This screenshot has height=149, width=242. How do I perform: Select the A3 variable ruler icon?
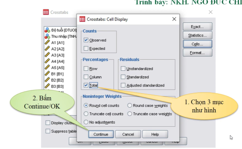47,55
